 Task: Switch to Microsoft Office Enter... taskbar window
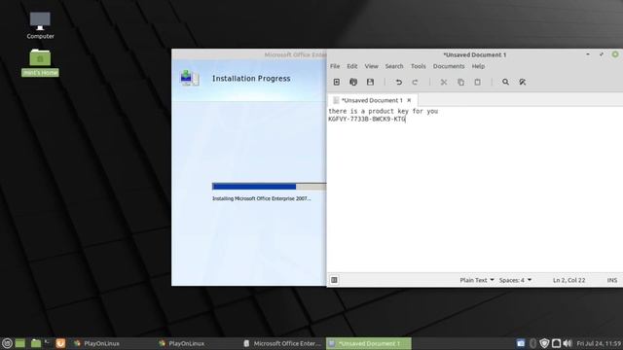tap(281, 343)
